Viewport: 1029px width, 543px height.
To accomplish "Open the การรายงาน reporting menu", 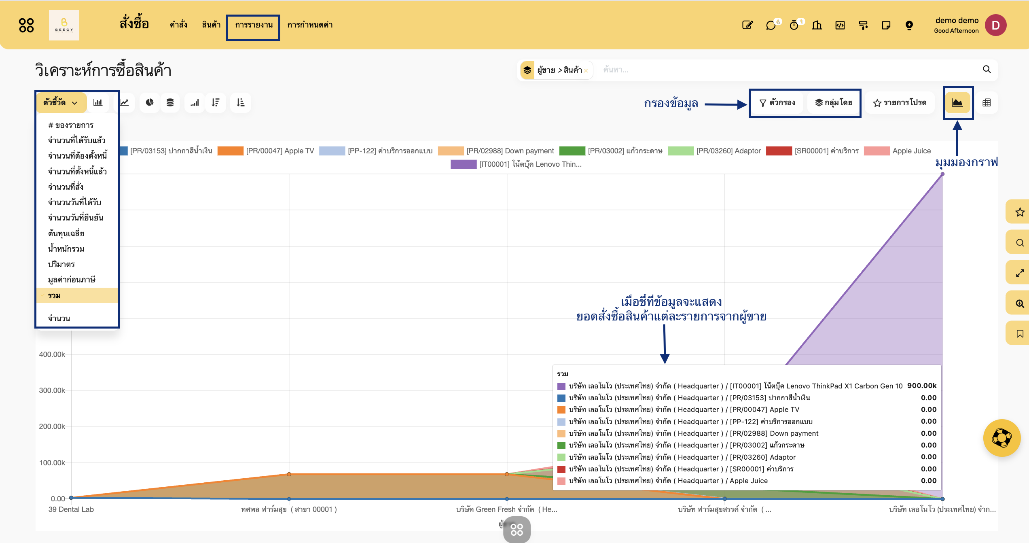I will pyautogui.click(x=254, y=25).
